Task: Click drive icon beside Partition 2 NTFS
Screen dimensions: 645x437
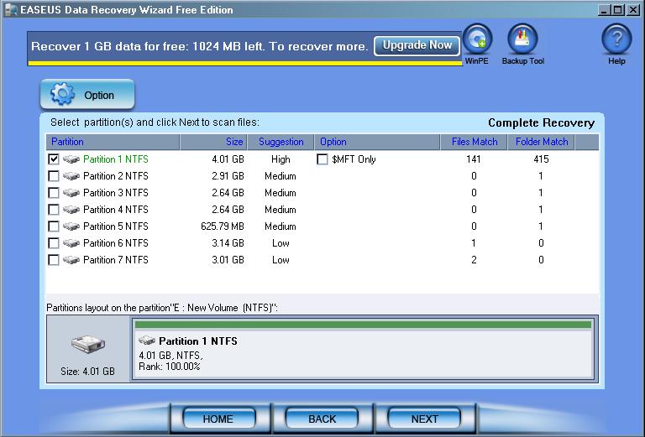Action: pos(71,176)
